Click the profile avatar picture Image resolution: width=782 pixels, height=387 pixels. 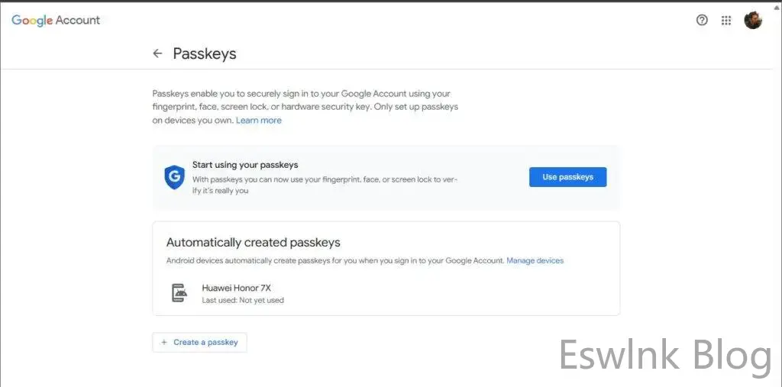coord(753,21)
